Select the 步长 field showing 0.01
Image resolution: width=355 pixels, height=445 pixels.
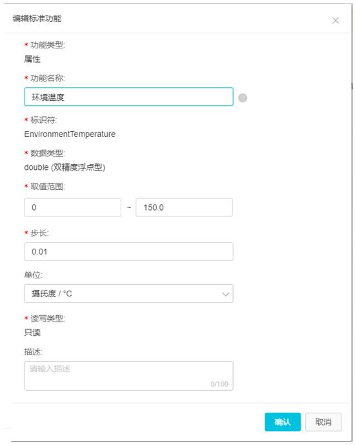coord(128,251)
